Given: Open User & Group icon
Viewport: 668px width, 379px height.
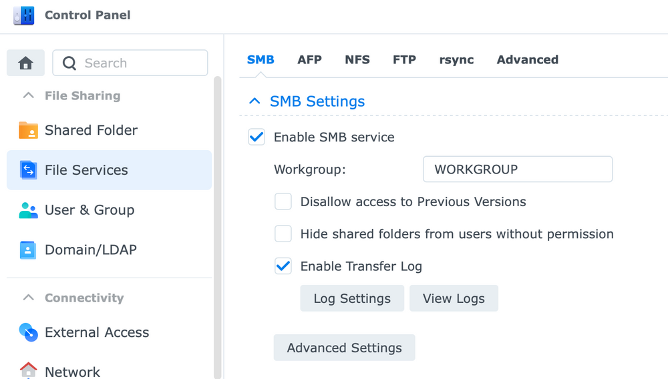Looking at the screenshot, I should point(29,210).
